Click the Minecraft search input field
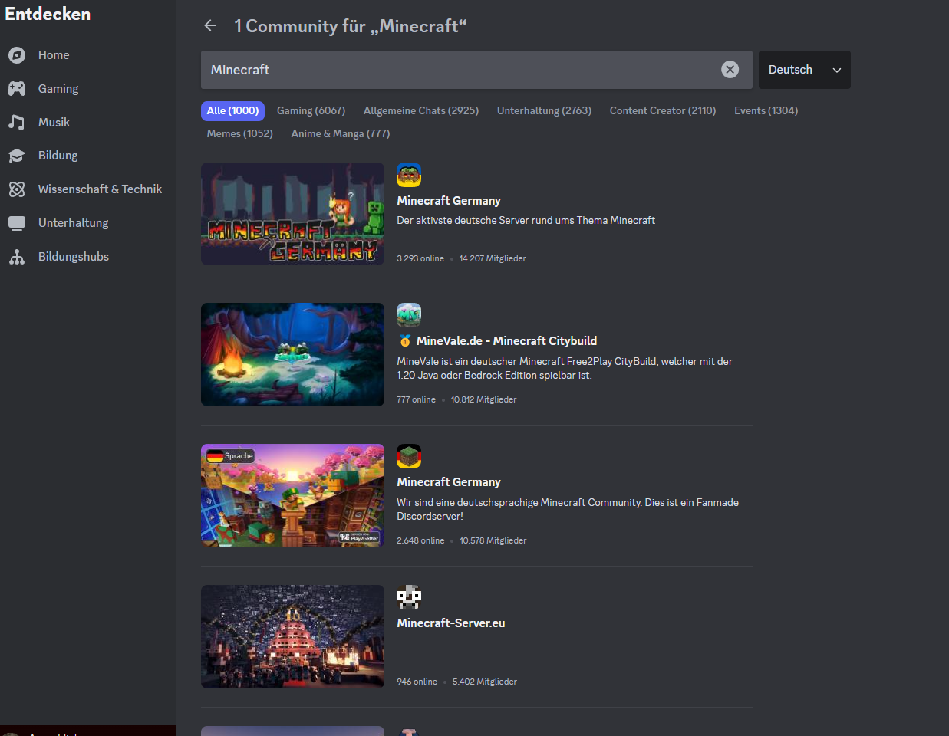This screenshot has width=949, height=736. click(x=476, y=70)
